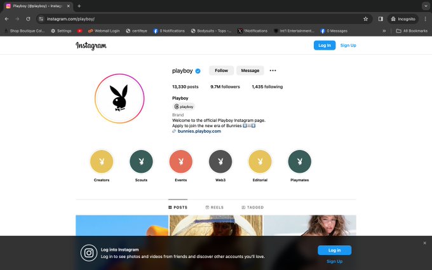This screenshot has height=270, width=432.
Task: Click the site info icon in address bar
Action: point(41,19)
